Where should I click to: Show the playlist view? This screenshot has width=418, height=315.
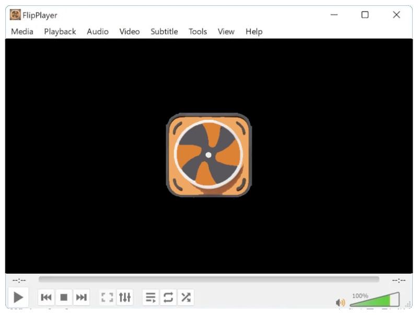tap(150, 297)
